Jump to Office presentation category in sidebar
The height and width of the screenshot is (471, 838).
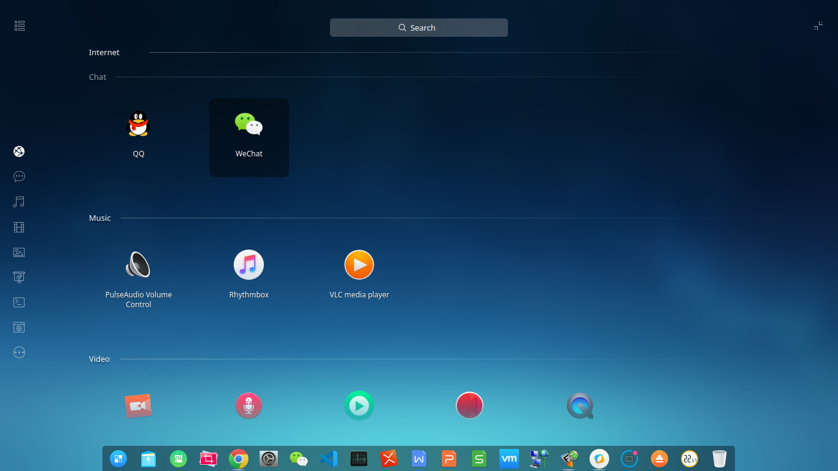click(19, 277)
